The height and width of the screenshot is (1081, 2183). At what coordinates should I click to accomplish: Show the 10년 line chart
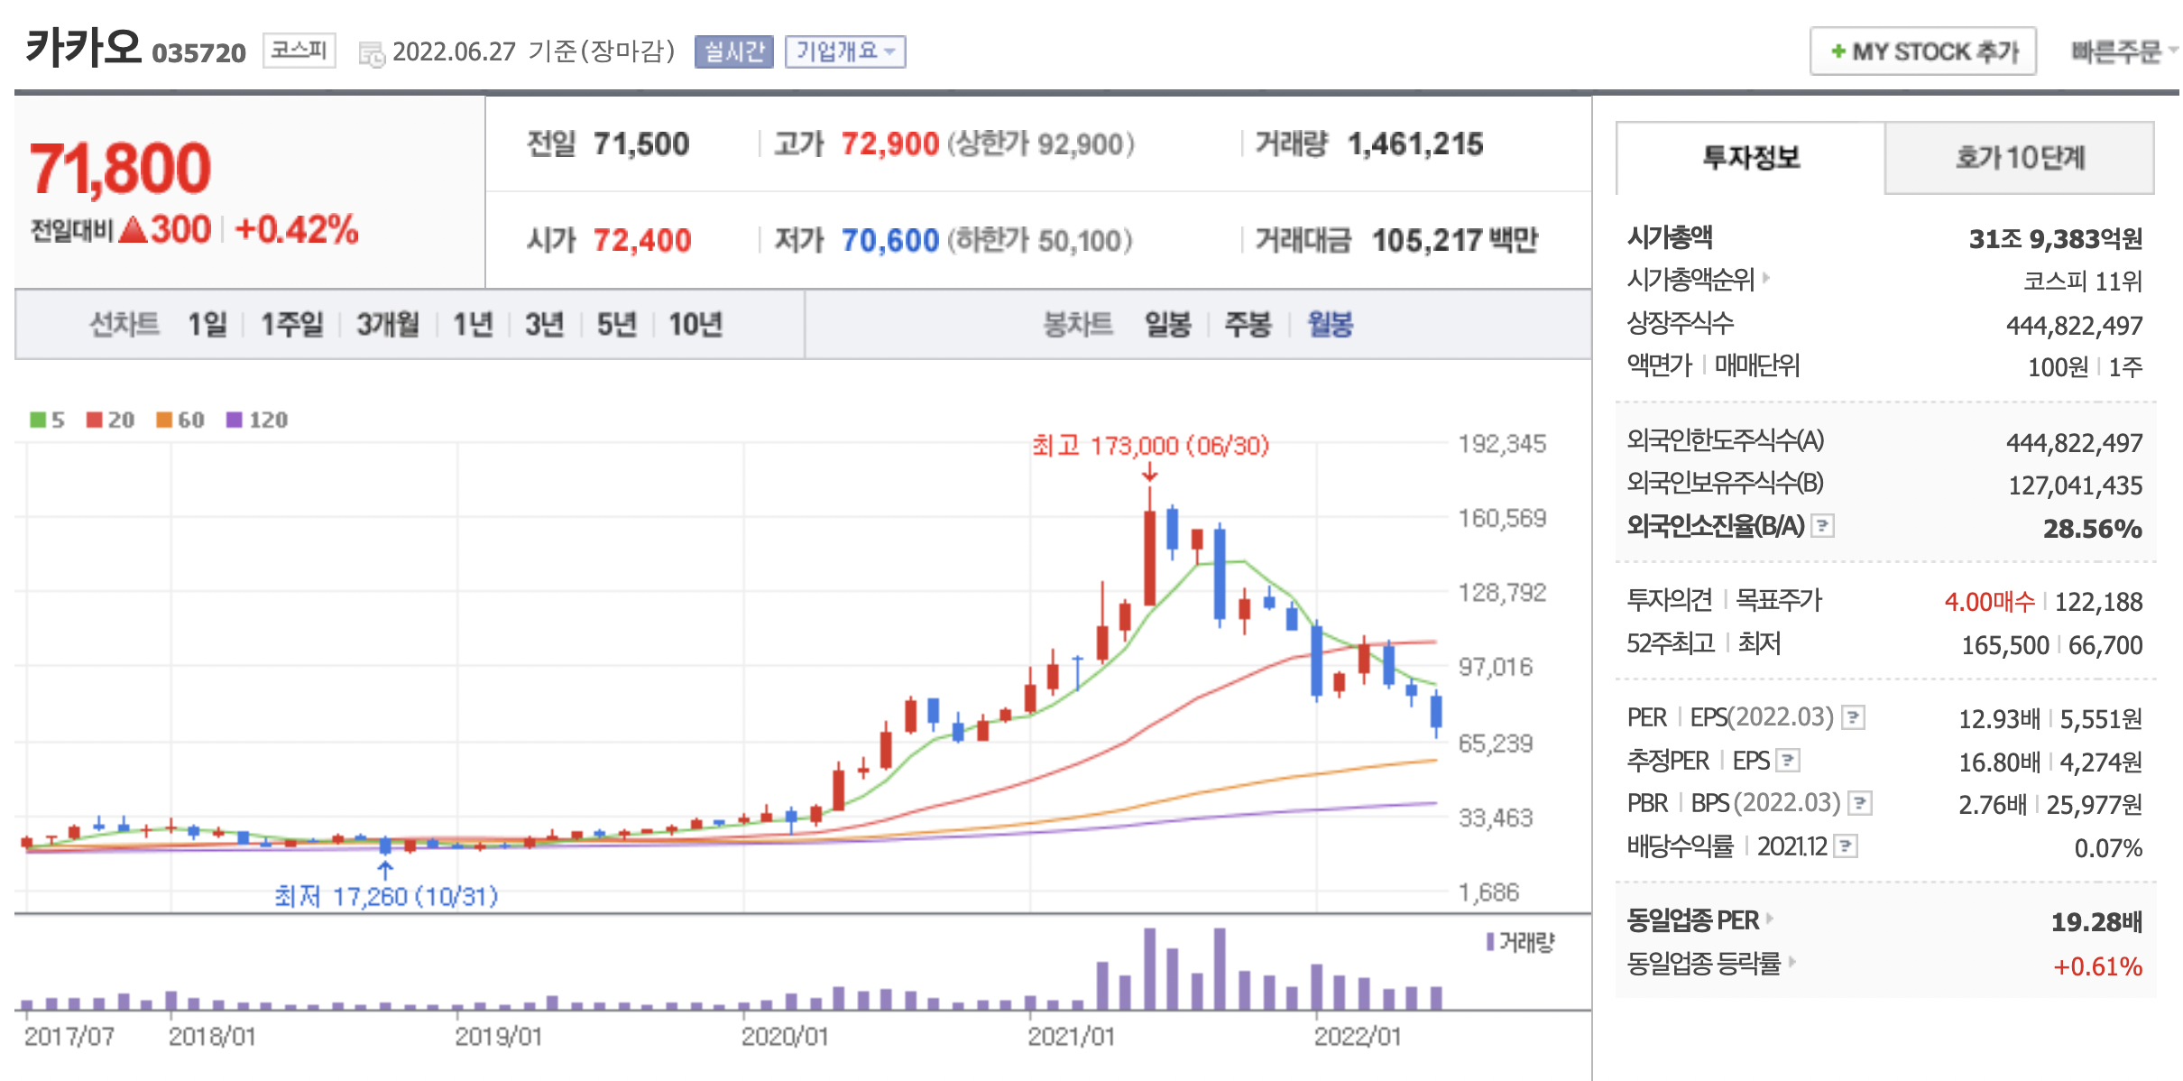point(695,324)
